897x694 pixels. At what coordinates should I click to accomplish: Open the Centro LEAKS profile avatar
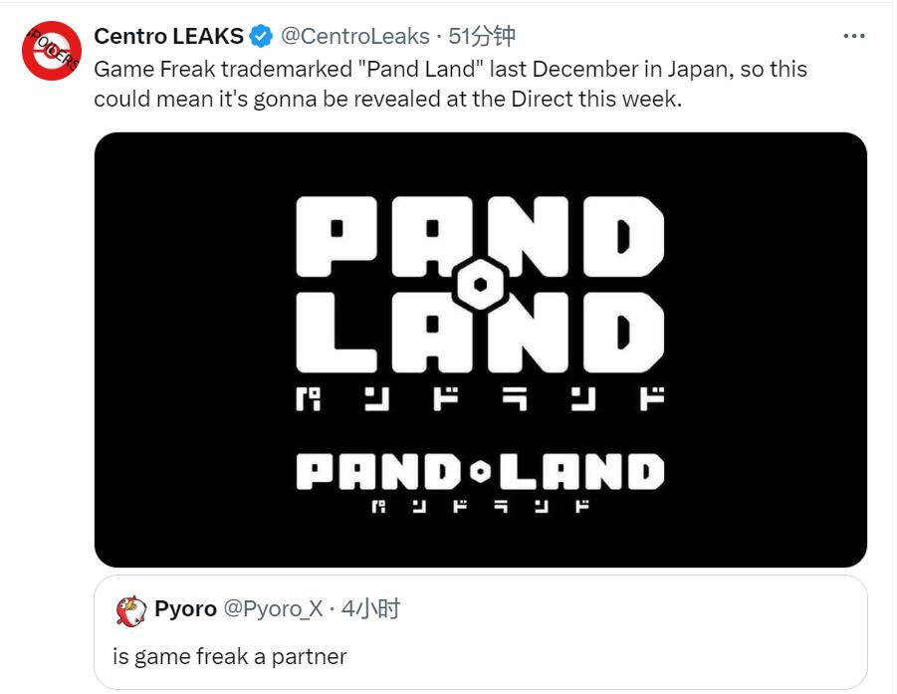point(52,51)
